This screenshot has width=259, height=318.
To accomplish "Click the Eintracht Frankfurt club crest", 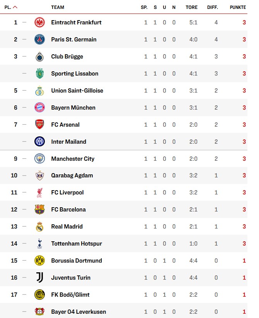I will pyautogui.click(x=39, y=22).
